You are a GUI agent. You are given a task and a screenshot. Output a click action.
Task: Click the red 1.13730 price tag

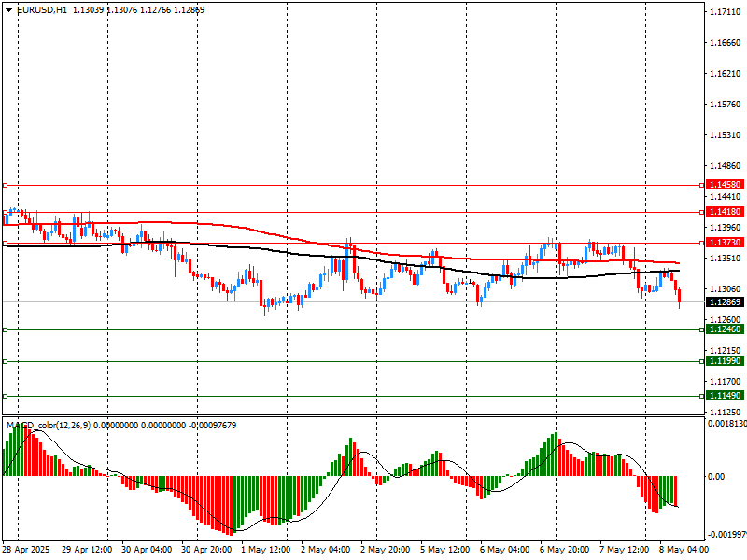click(x=725, y=243)
